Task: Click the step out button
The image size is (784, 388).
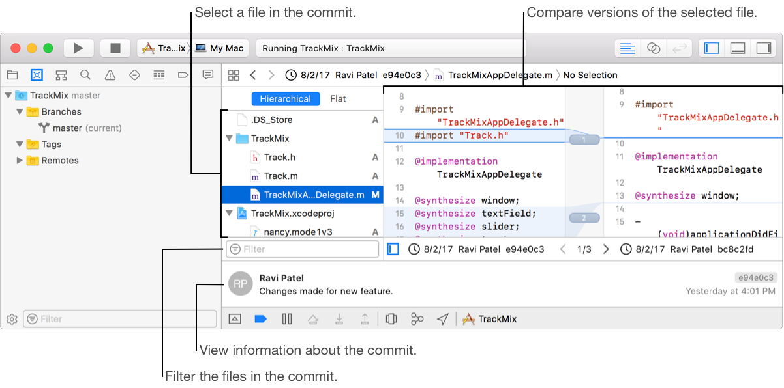Action: 365,319
